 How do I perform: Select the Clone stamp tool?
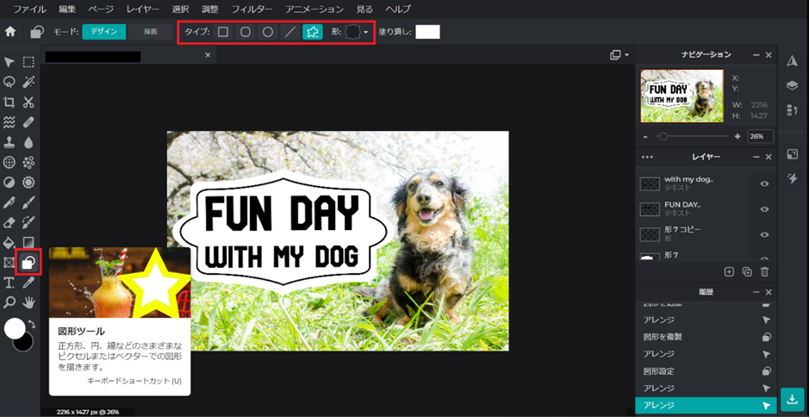tap(9, 142)
